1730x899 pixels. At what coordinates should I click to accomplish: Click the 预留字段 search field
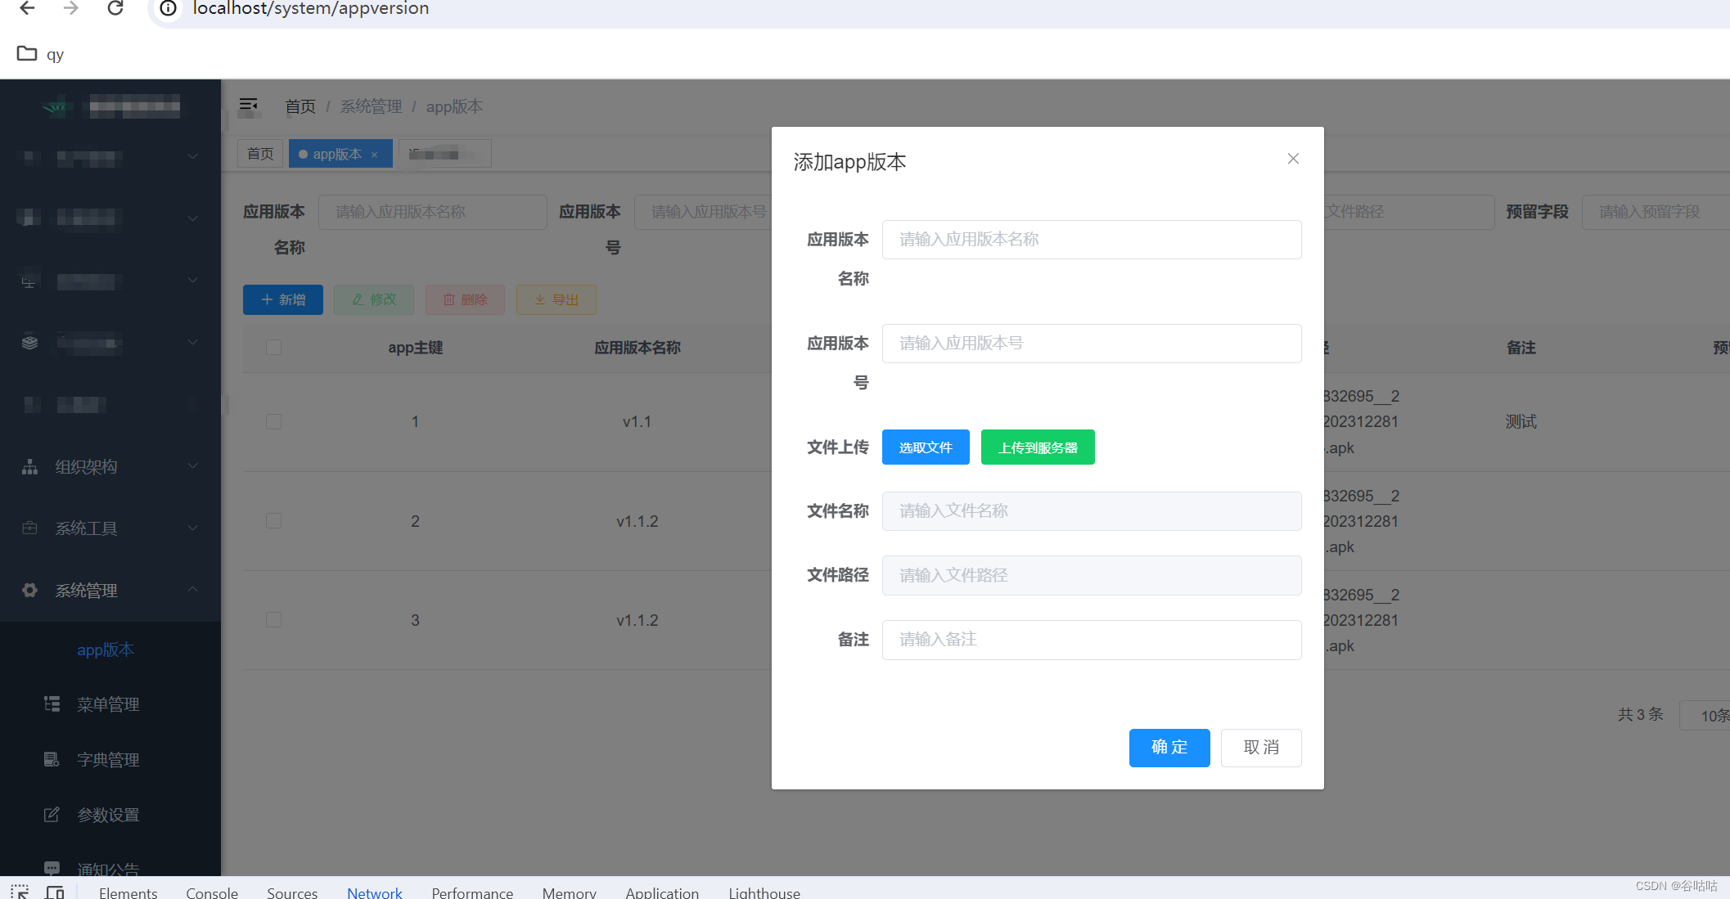tap(1656, 212)
